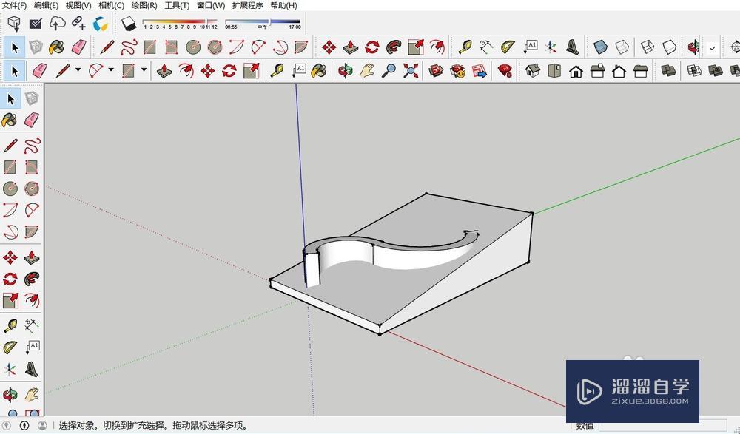Viewport: 740px width, 434px height.
Task: Click Send to LayOut icon
Action: pos(479,71)
